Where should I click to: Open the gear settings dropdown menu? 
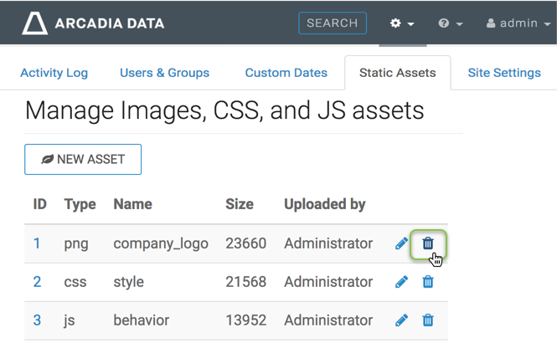point(402,23)
